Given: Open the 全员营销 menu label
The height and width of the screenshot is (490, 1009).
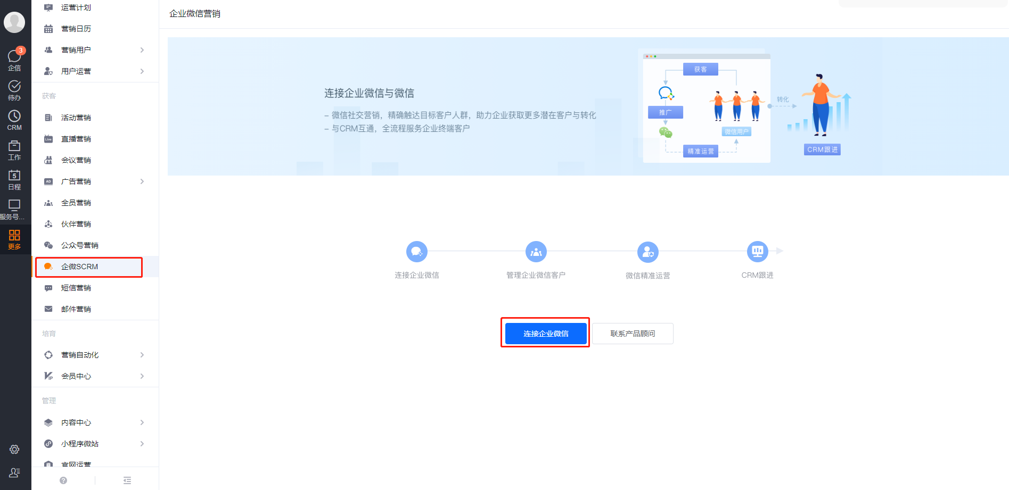Looking at the screenshot, I should [x=76, y=203].
